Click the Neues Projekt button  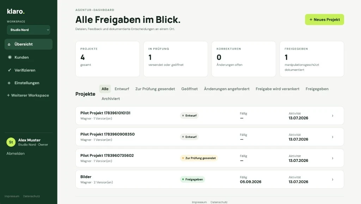click(x=324, y=20)
